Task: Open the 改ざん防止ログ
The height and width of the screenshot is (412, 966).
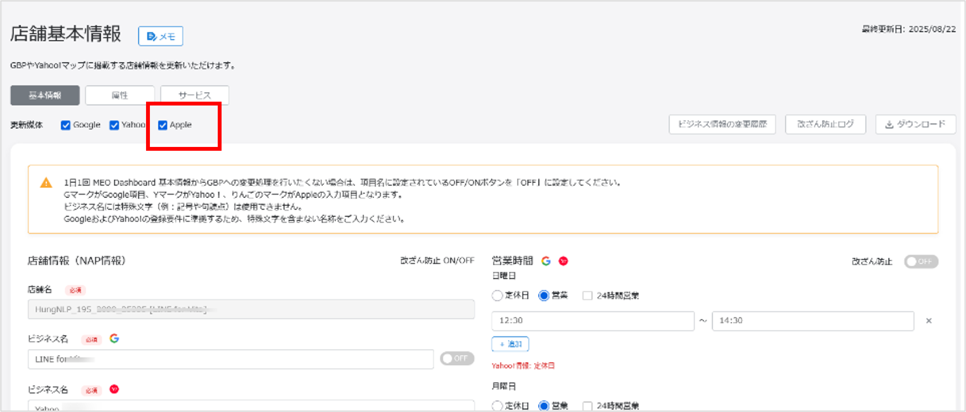Action: pos(825,124)
